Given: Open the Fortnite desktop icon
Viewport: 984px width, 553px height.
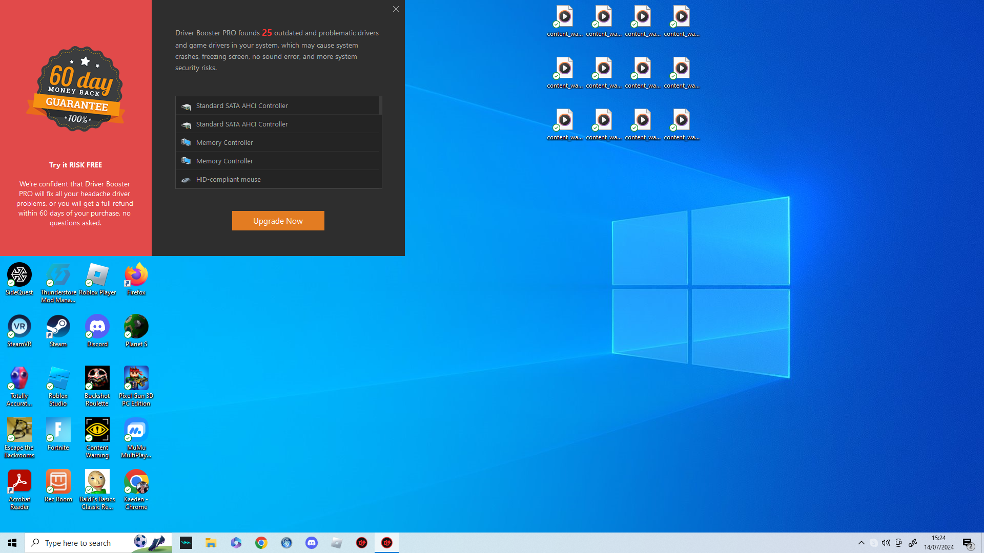Looking at the screenshot, I should click(58, 430).
